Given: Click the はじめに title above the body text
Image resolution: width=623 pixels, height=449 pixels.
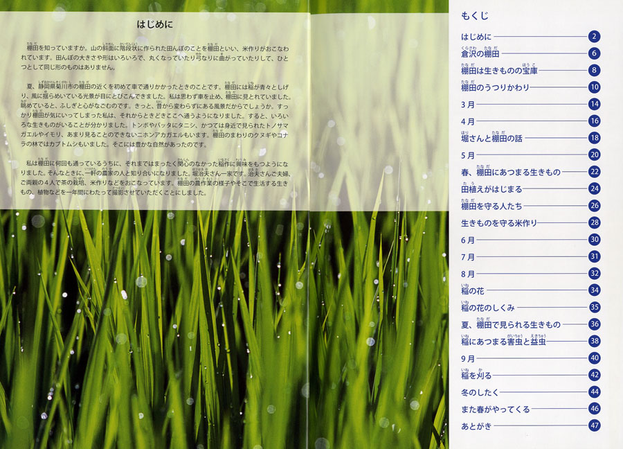Looking at the screenshot, I should click(x=154, y=25).
